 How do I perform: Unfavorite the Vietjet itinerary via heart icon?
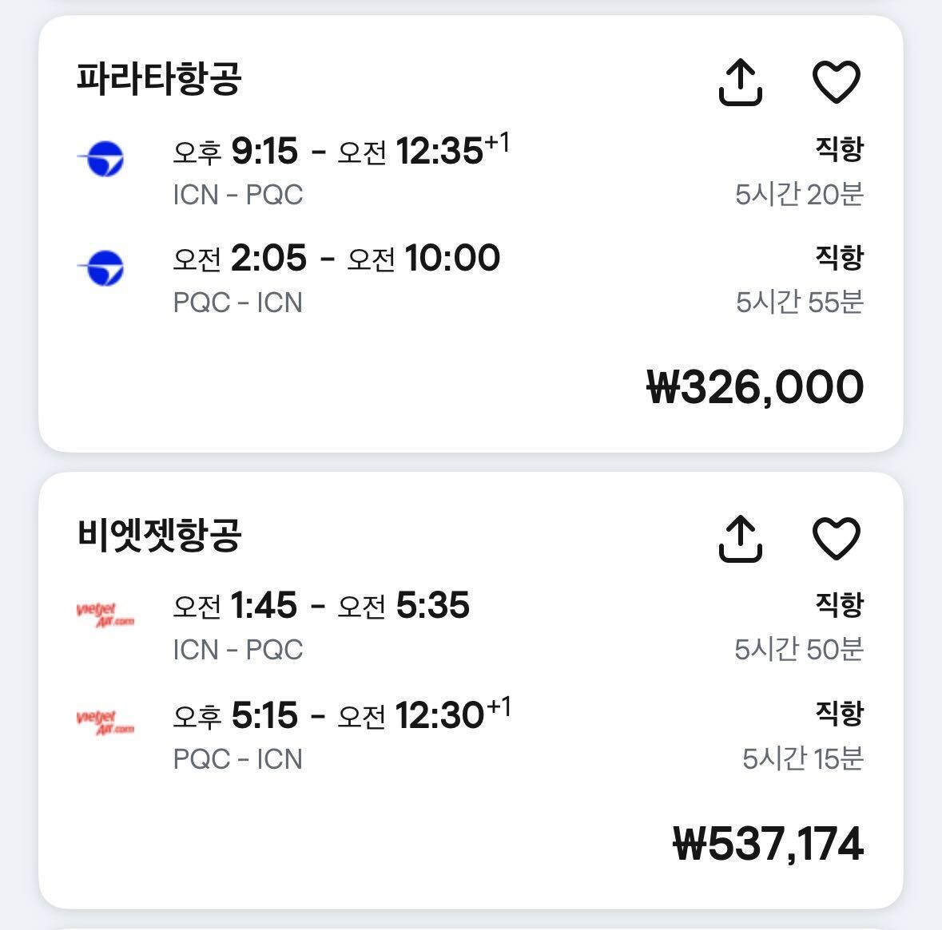point(836,539)
